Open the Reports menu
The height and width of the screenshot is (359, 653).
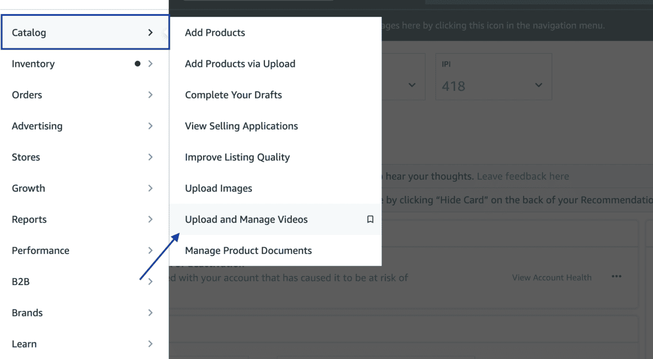pos(84,219)
